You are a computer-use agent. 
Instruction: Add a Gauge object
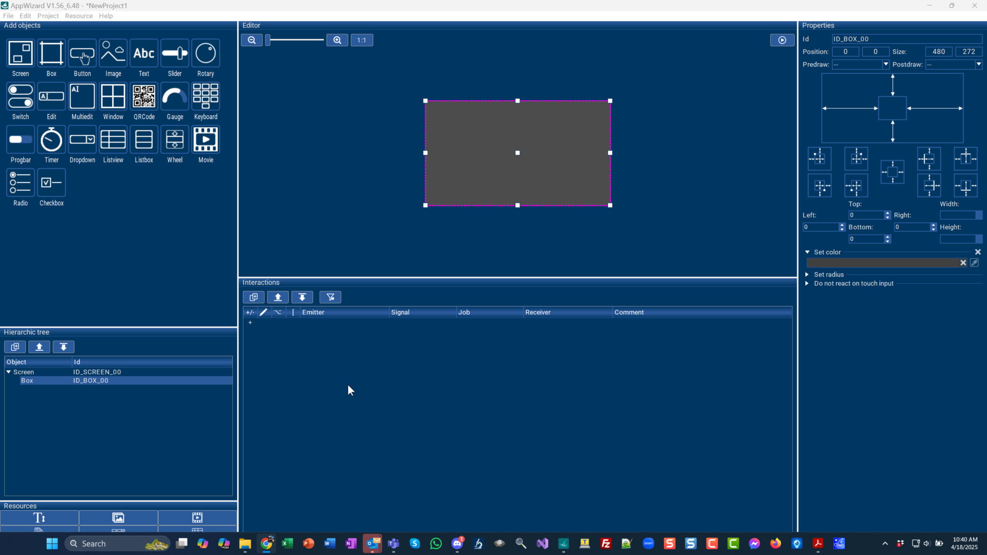(174, 96)
